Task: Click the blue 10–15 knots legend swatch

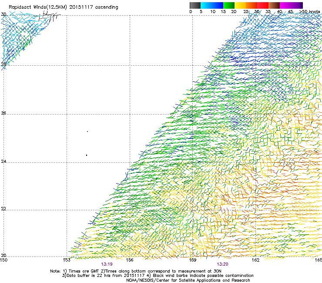Action: pos(218,5)
